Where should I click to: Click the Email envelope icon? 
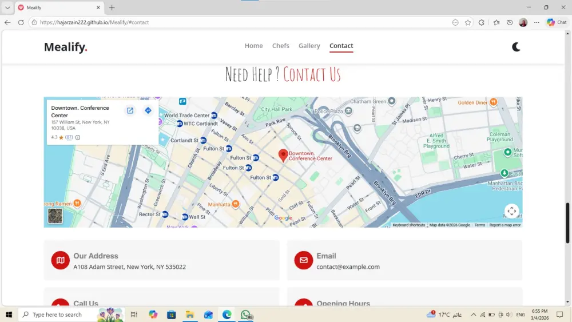304,260
